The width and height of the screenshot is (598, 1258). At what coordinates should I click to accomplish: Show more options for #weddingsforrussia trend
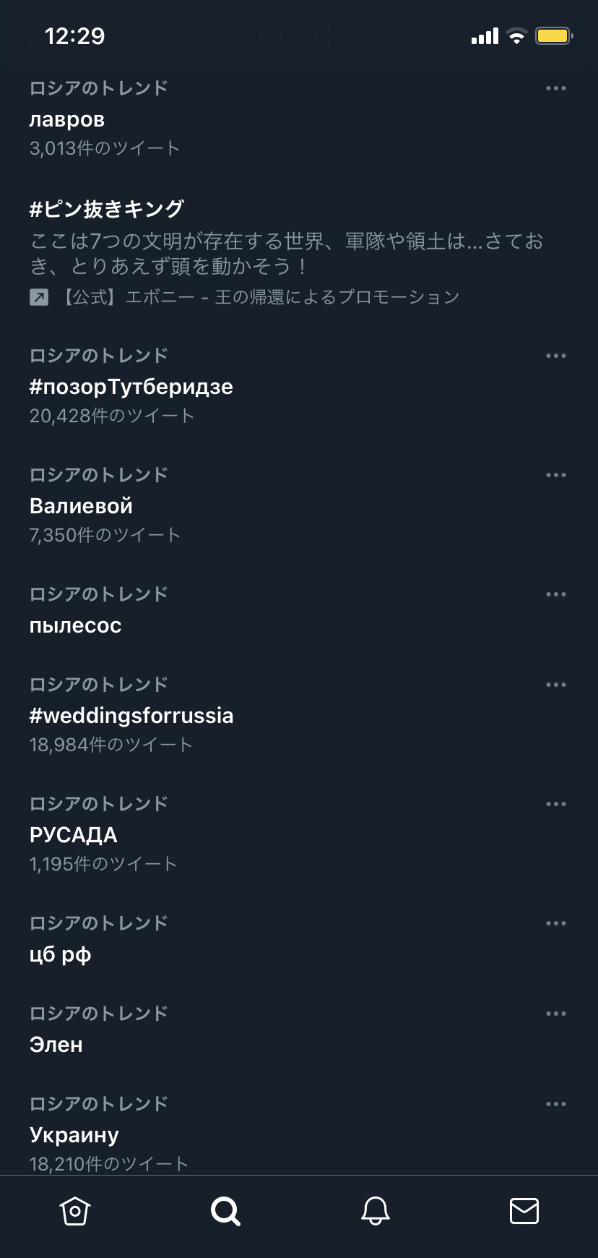[556, 685]
